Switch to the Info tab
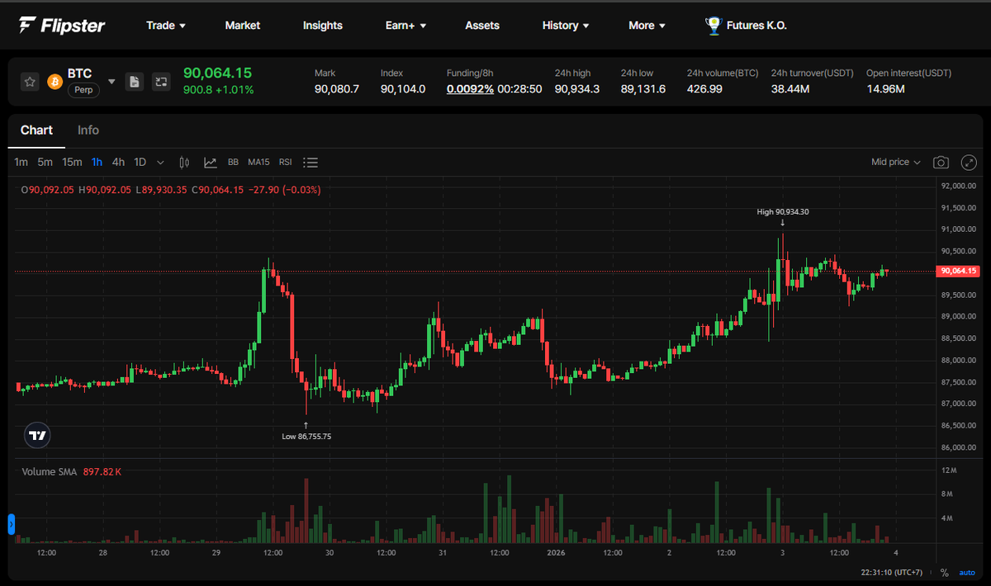 [88, 130]
